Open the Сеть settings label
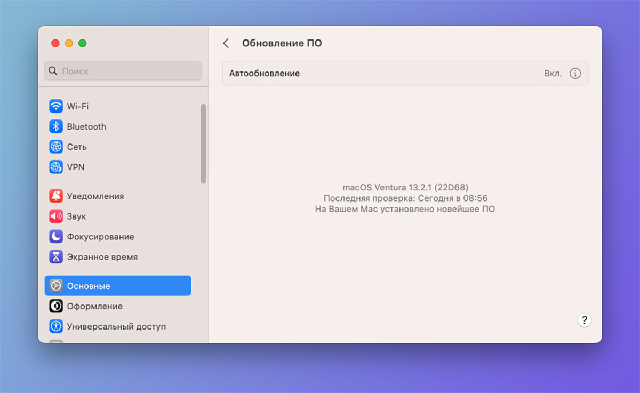The image size is (640, 393). click(x=77, y=147)
